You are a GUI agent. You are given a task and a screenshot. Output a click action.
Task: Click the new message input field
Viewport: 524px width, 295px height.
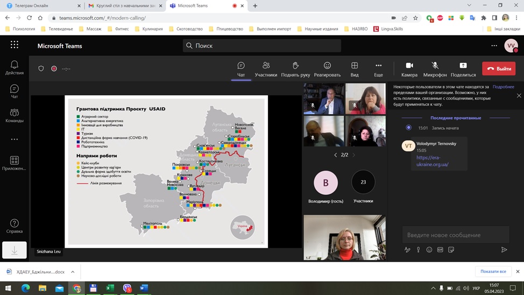[456, 235]
